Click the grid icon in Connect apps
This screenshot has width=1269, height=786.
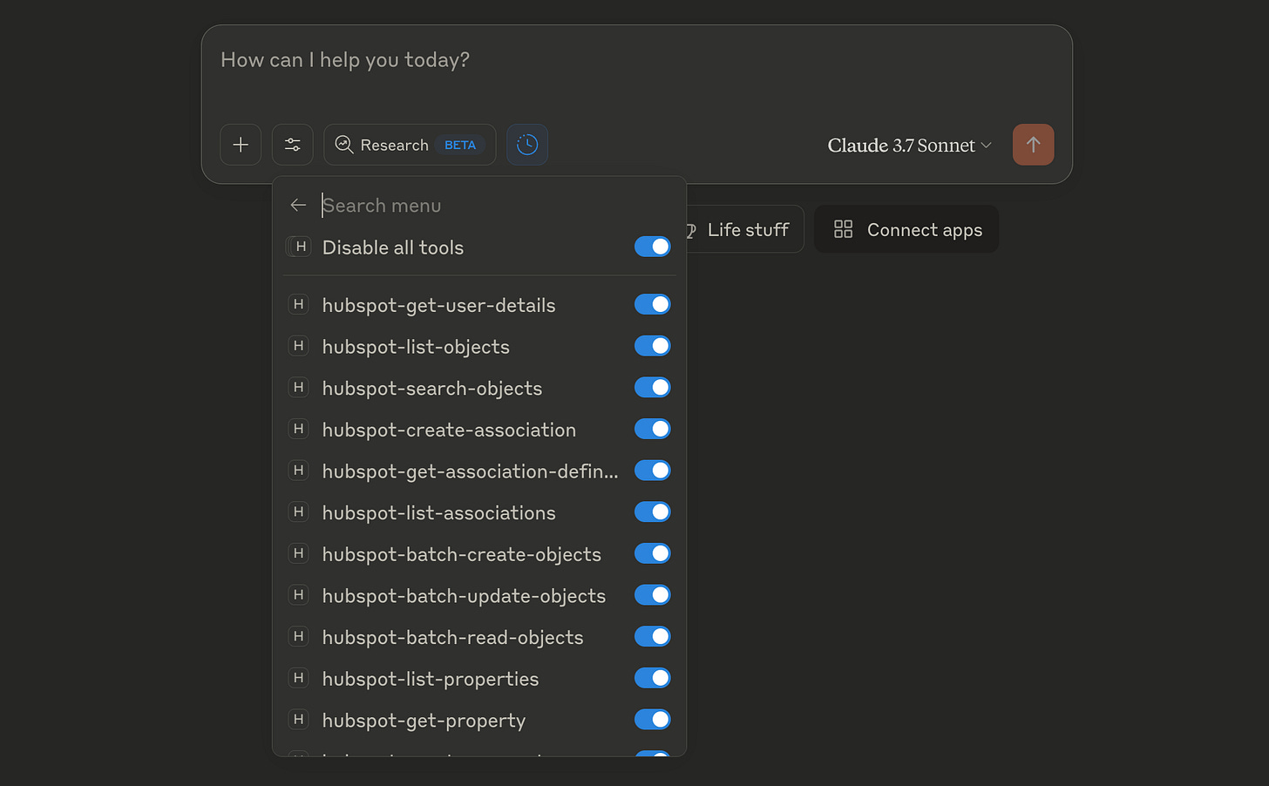(x=843, y=229)
